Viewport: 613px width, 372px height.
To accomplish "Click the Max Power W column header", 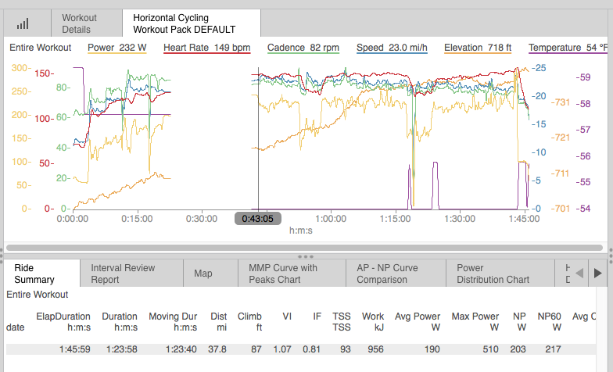I will [475, 322].
